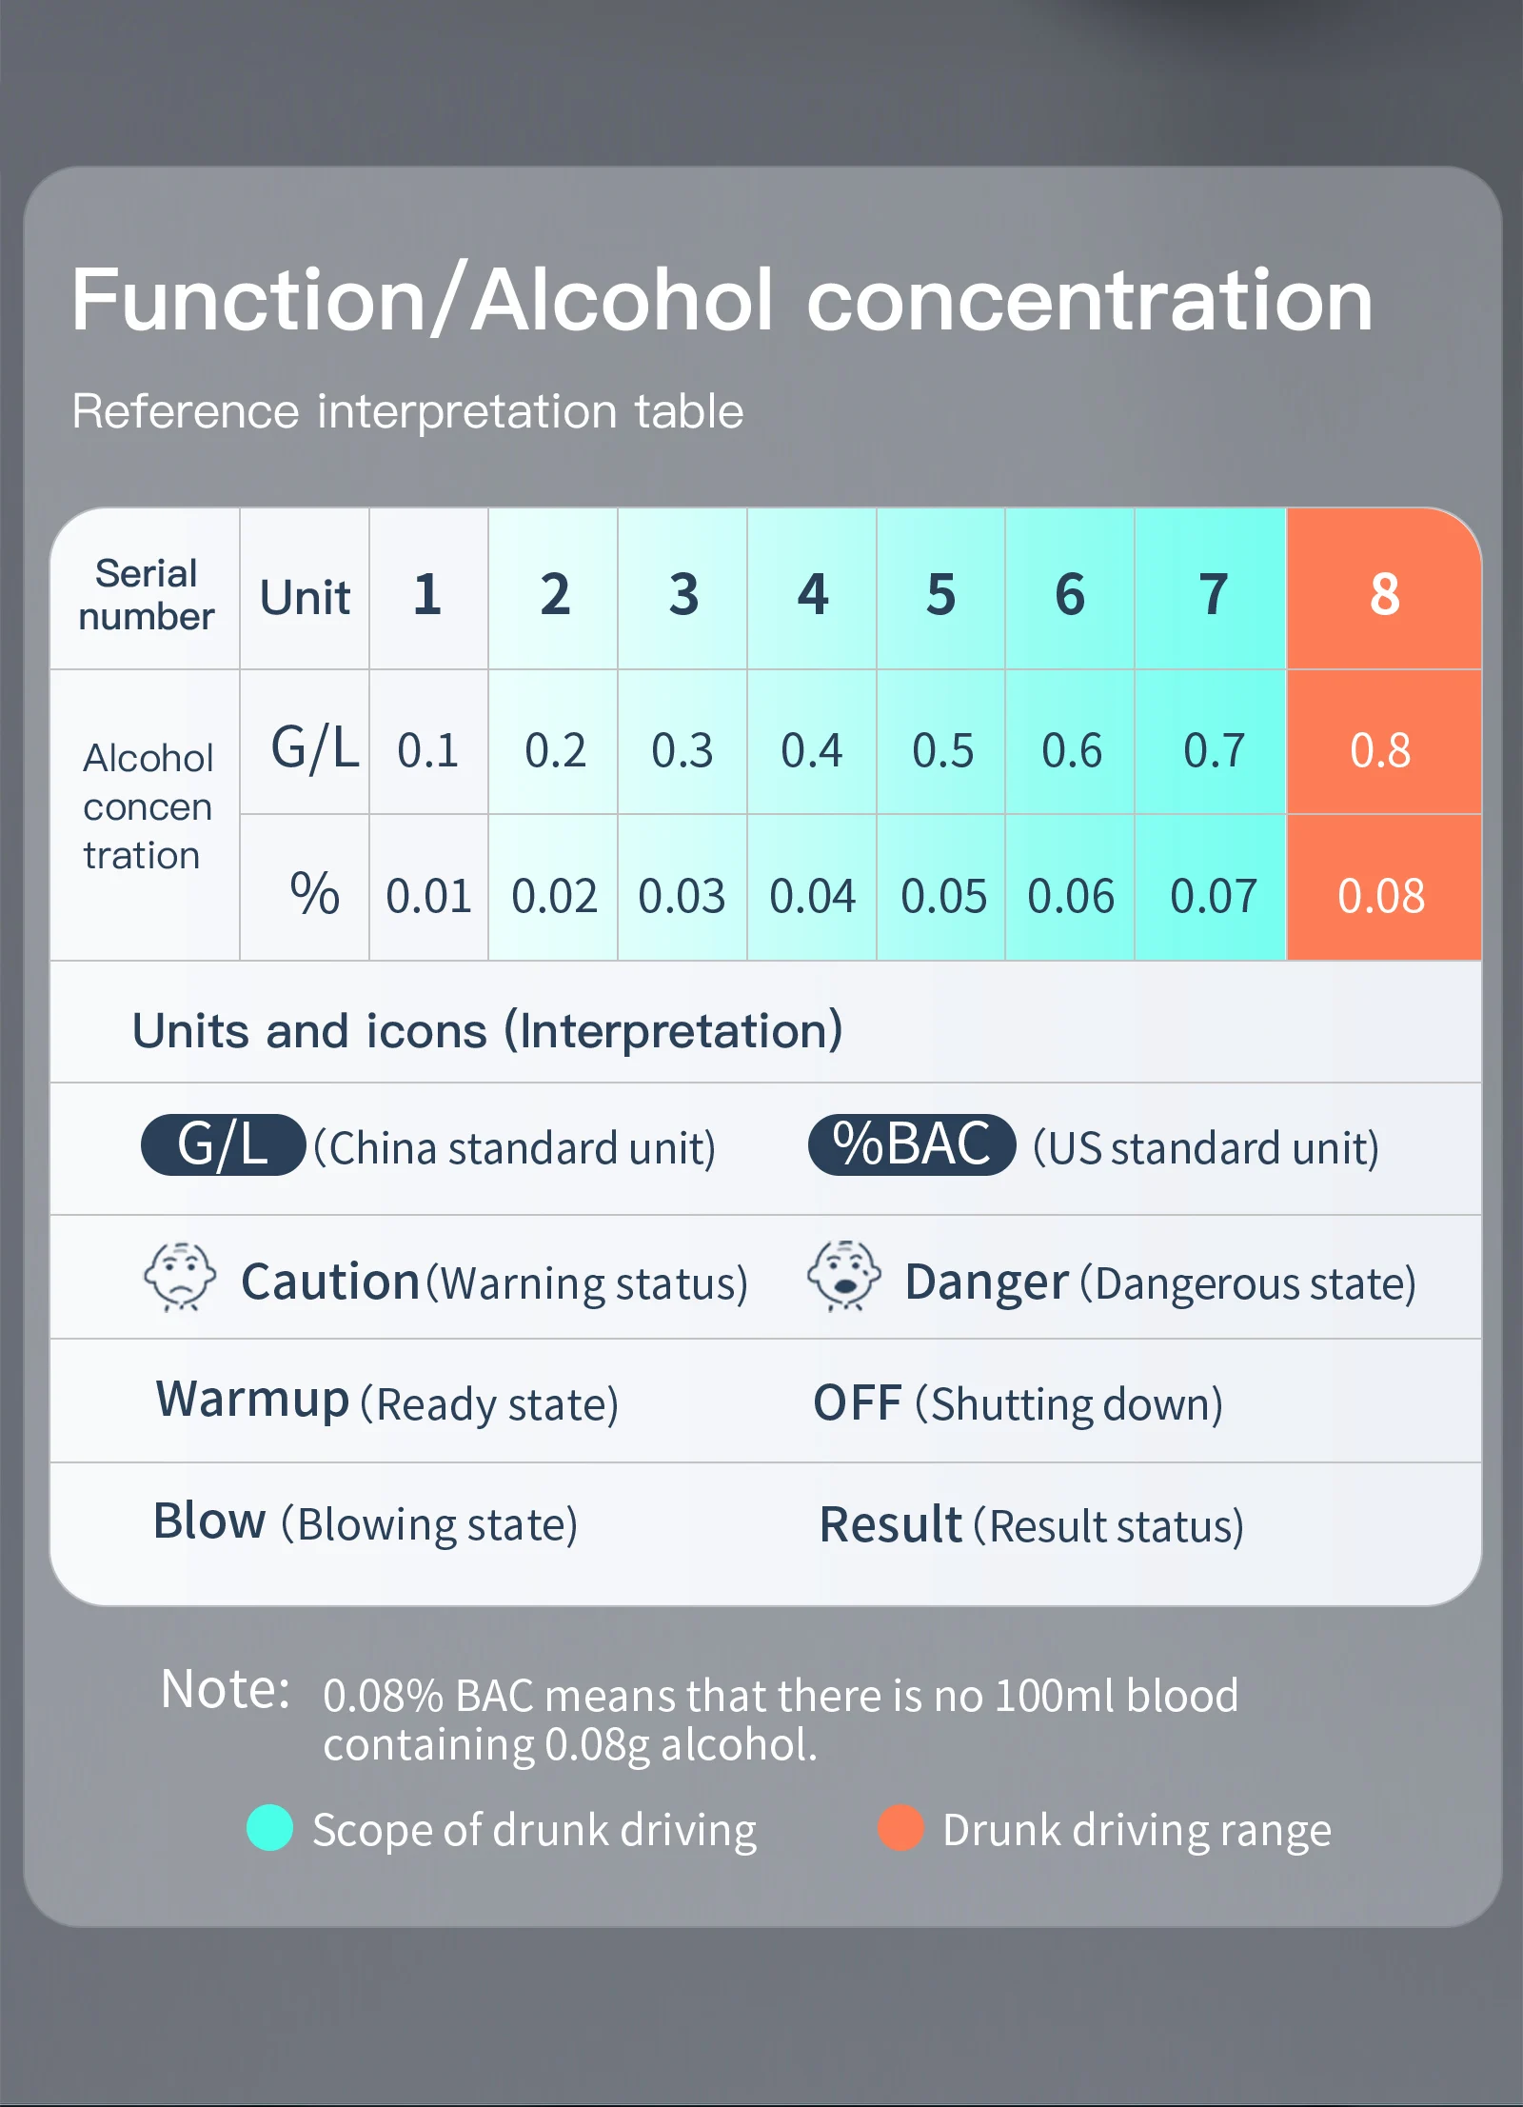Click the Units and icons section heading
This screenshot has height=2107, width=1523.
tap(487, 1031)
